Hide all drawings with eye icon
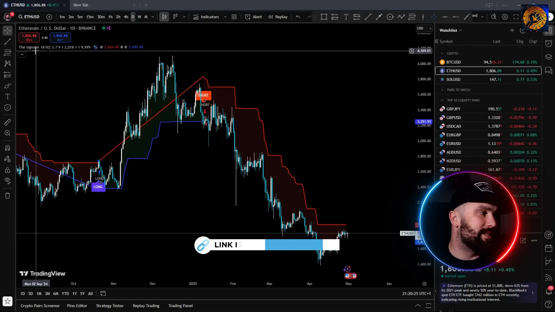Screen dimensions: 555x312 click(x=8, y=181)
